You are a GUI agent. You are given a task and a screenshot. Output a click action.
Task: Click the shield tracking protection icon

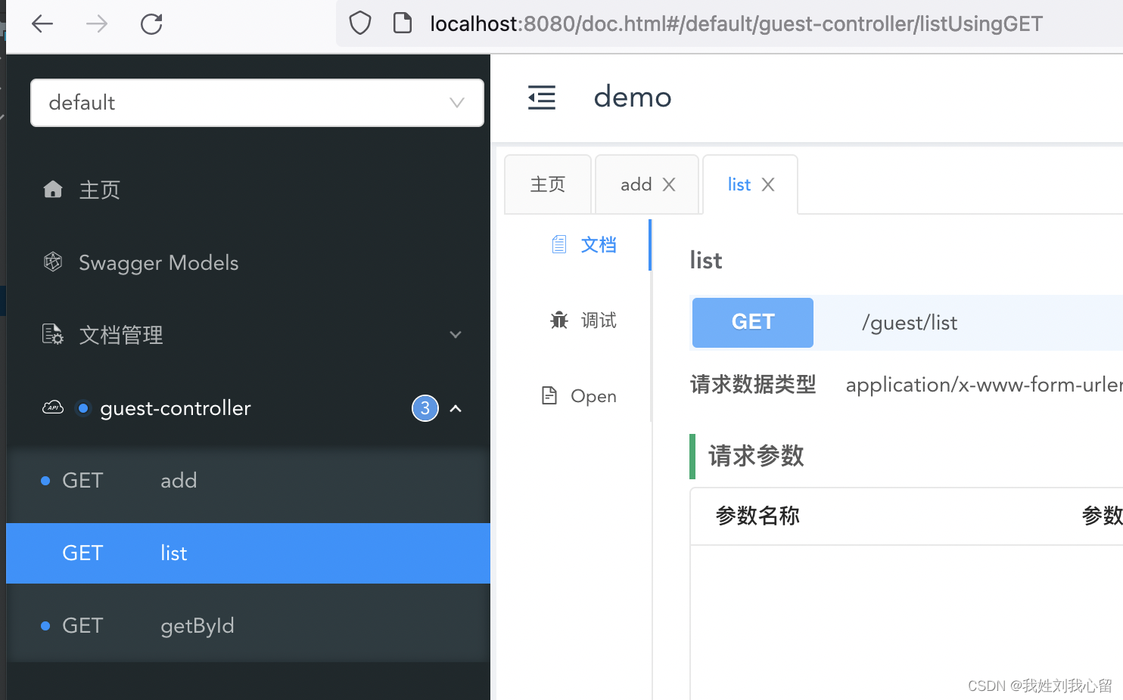coord(360,23)
